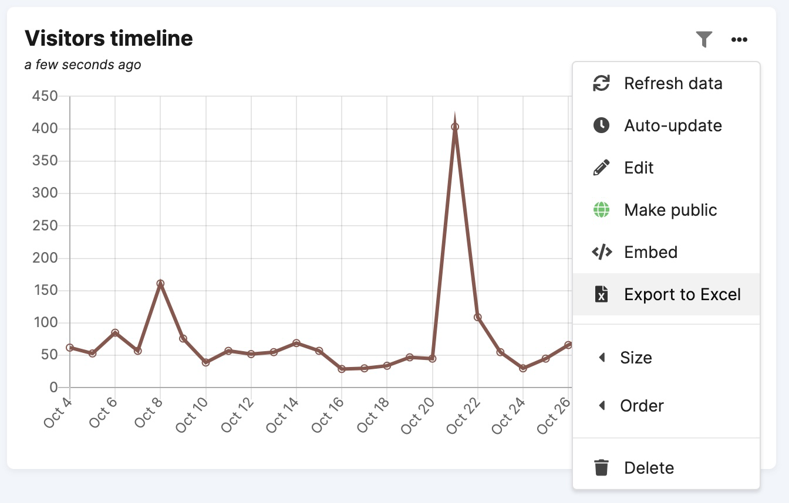Click the clock auto-update icon
This screenshot has width=789, height=503.
[601, 125]
